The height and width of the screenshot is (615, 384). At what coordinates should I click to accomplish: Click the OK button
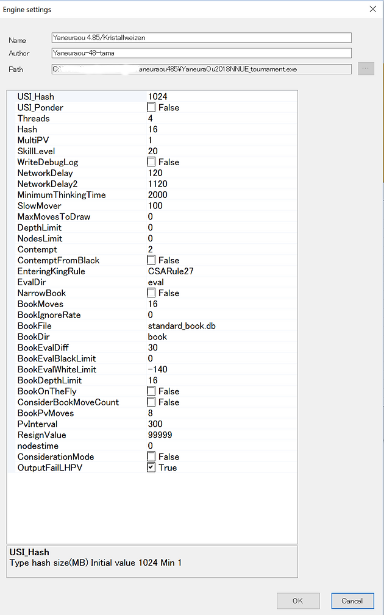298,600
